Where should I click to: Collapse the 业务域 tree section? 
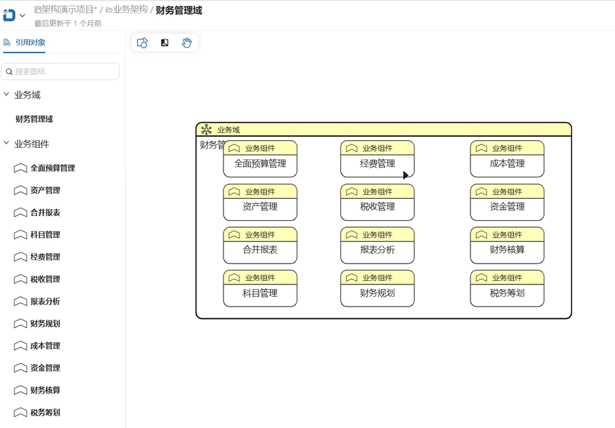tap(7, 95)
